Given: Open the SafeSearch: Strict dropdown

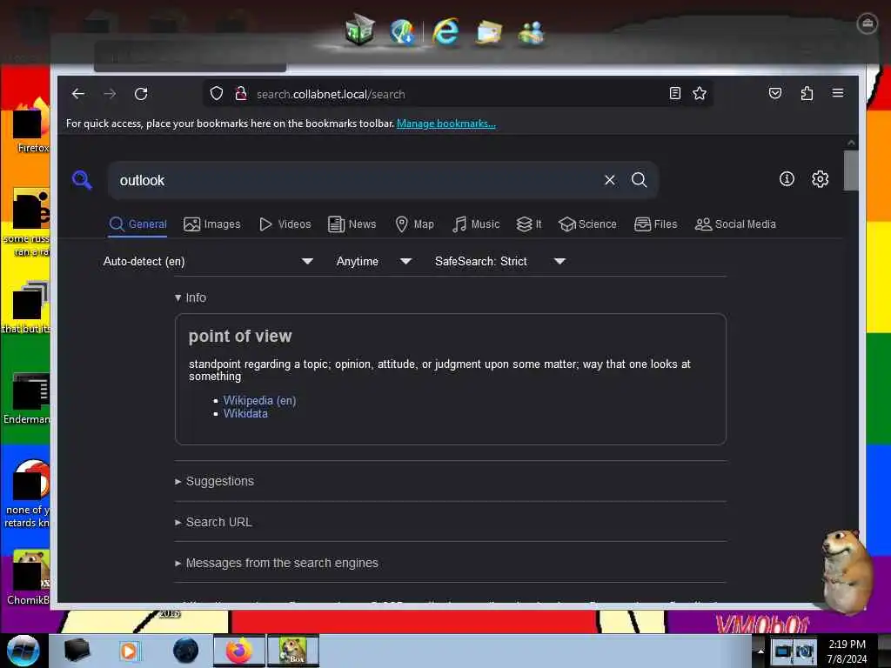Looking at the screenshot, I should click(x=500, y=261).
